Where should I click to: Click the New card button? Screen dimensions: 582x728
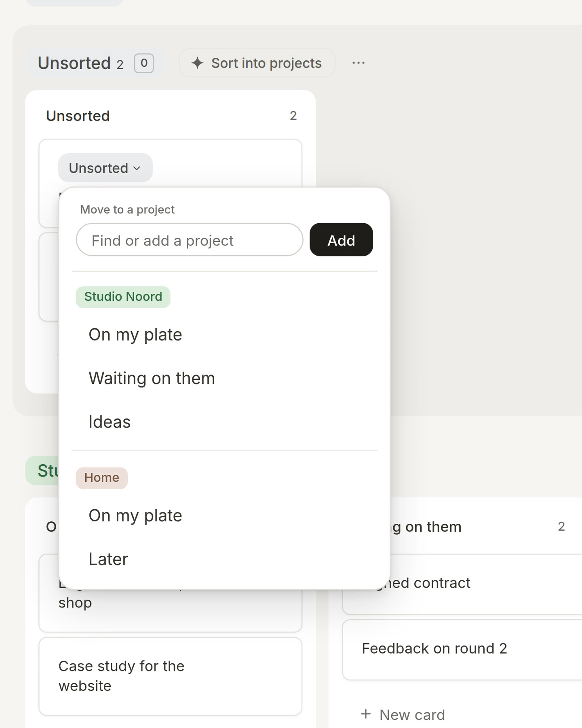pos(403,715)
